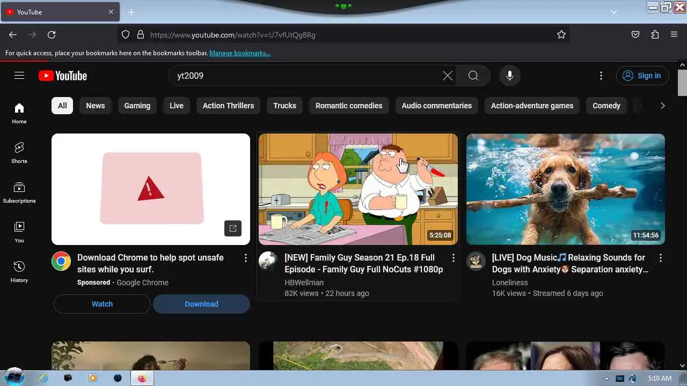Click the Manage bookmarks link
The image size is (687, 386).
tap(240, 53)
